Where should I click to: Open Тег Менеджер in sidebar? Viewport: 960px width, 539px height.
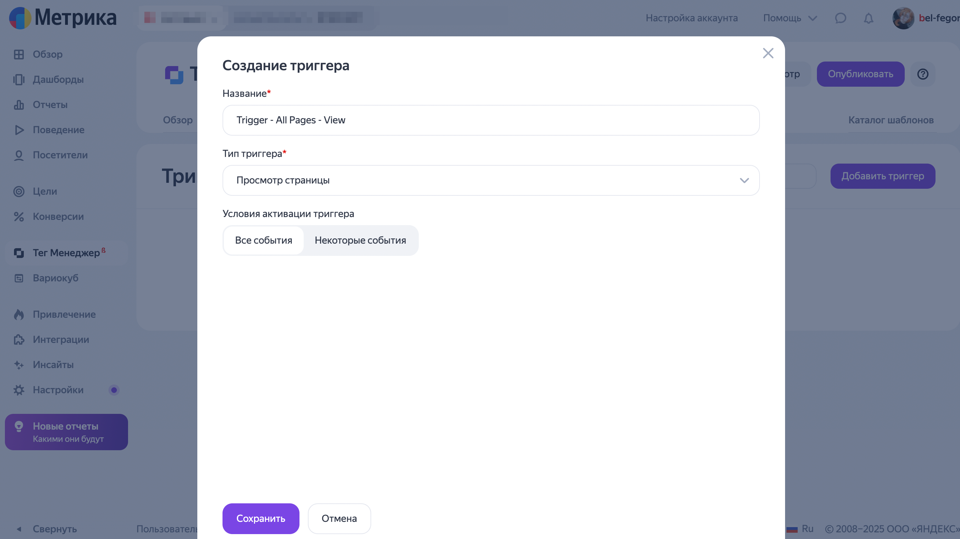[x=66, y=253]
